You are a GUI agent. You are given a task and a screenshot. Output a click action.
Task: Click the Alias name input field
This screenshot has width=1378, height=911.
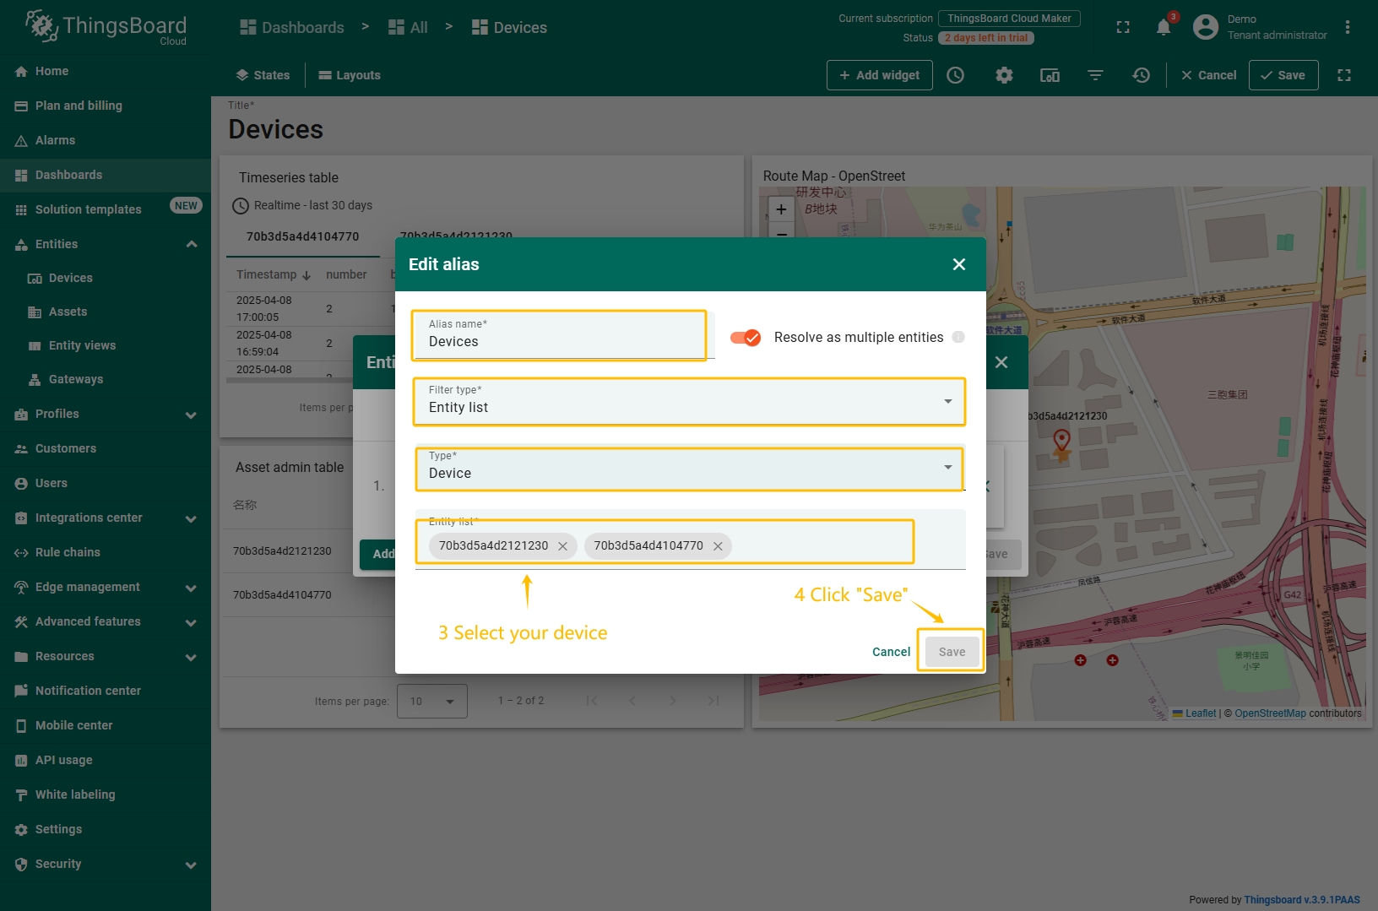(559, 342)
